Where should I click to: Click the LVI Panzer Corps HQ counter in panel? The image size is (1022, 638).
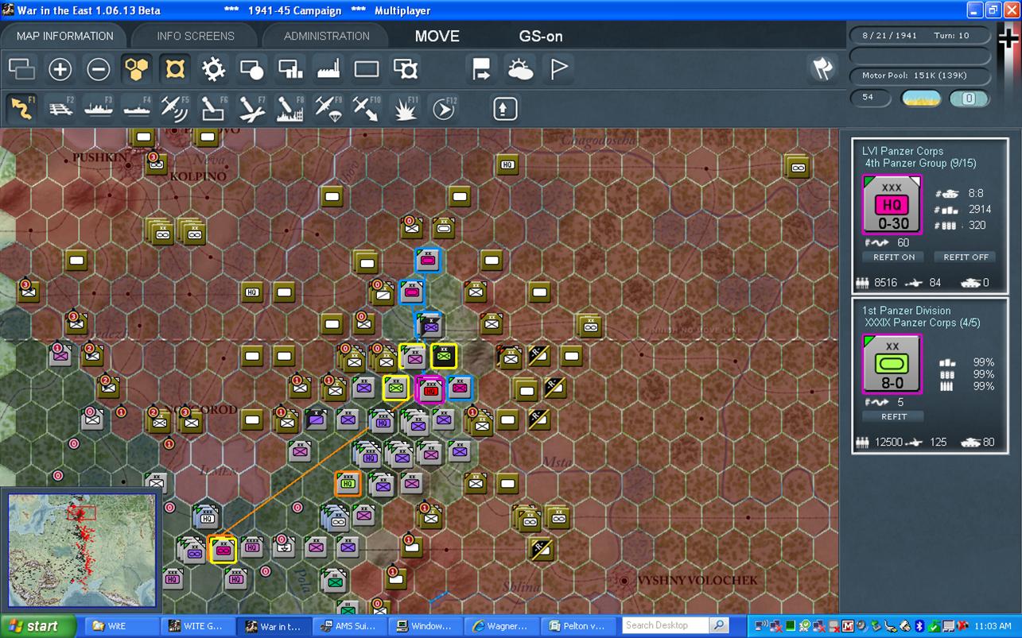point(892,205)
